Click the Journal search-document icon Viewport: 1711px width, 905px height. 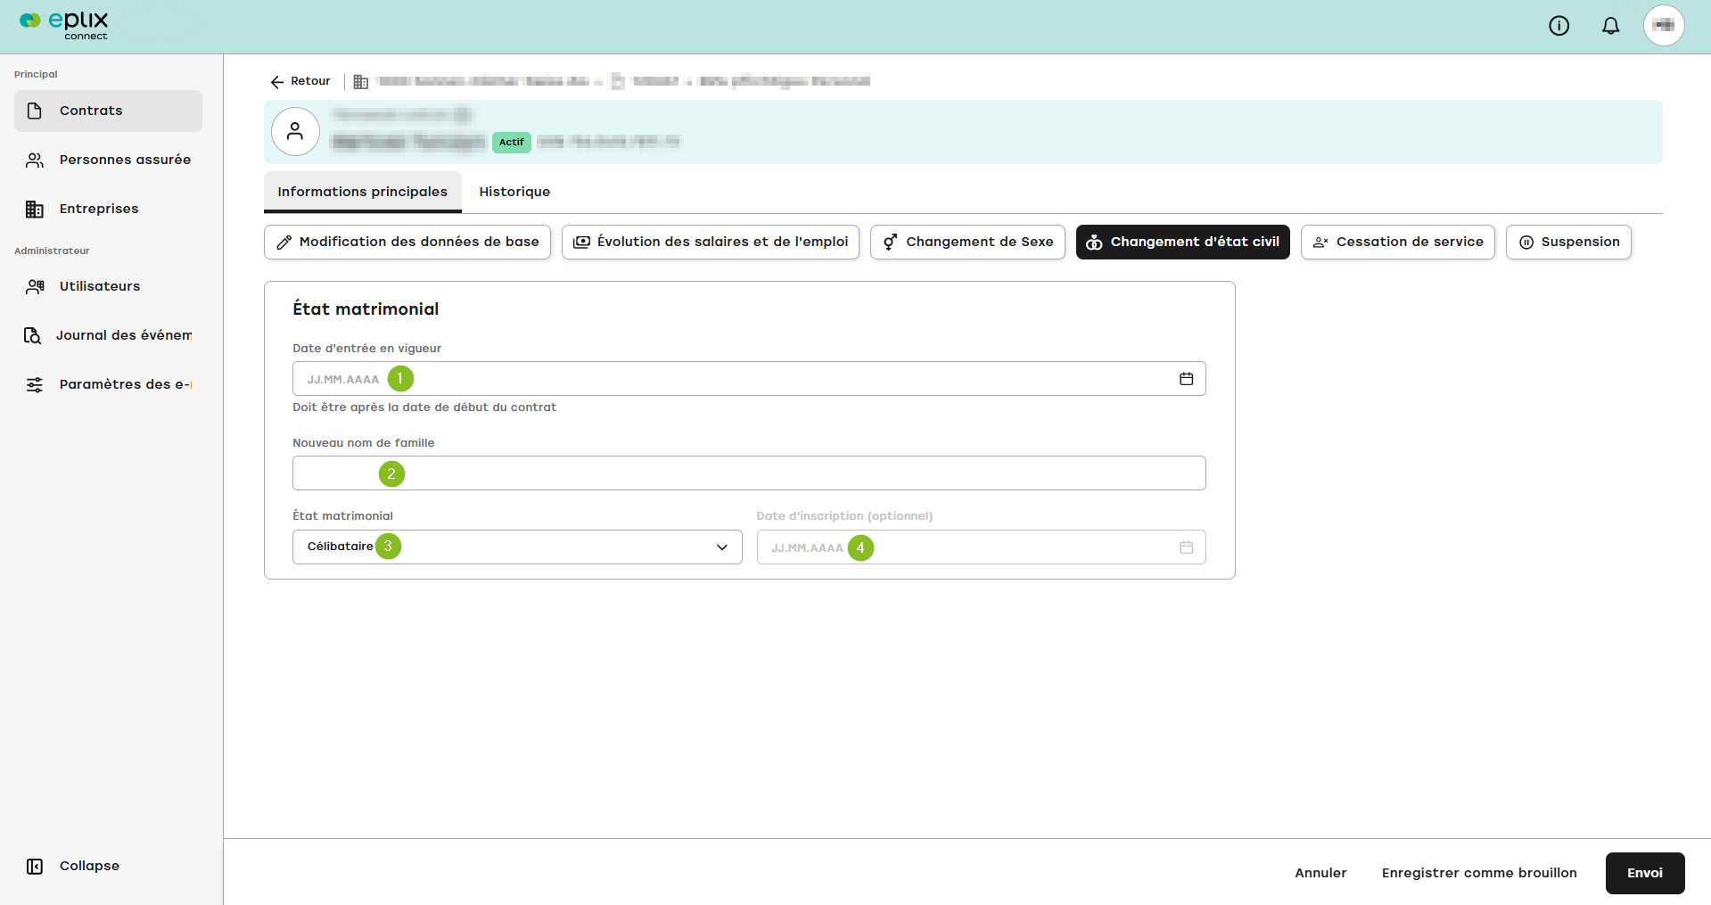[x=32, y=335]
